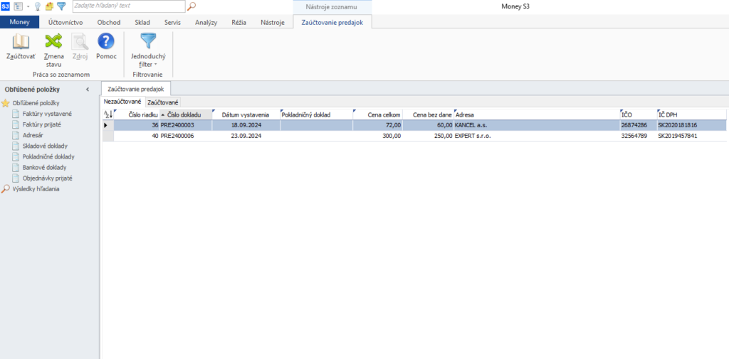Click the star icon beside Obľúbené položky
Viewport: 729px width, 359px height.
click(6, 103)
